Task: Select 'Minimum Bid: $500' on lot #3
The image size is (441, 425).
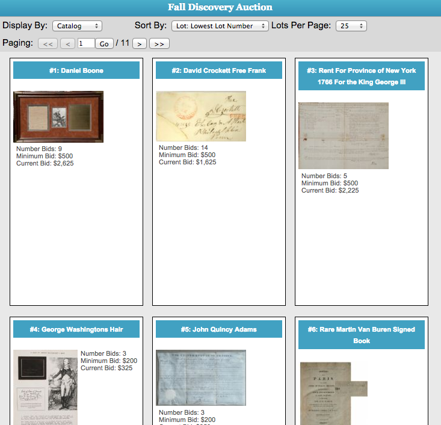Action: (x=330, y=183)
